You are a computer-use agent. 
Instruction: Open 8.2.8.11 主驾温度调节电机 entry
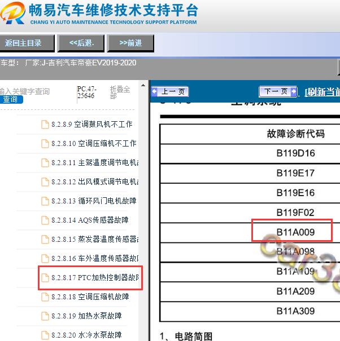[x=95, y=163]
